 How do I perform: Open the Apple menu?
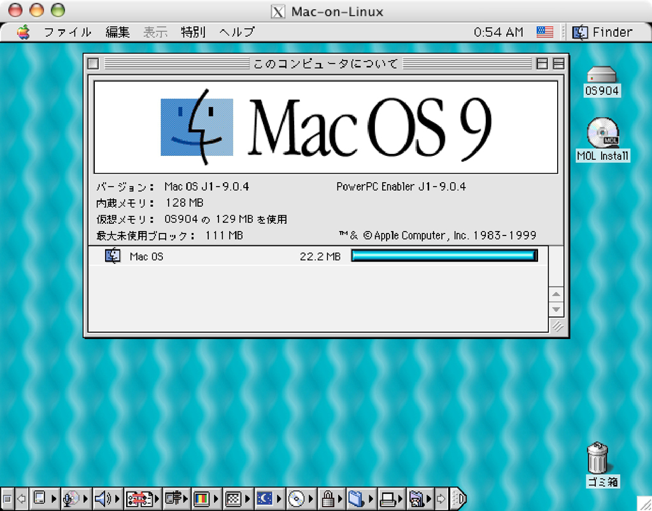(x=24, y=32)
